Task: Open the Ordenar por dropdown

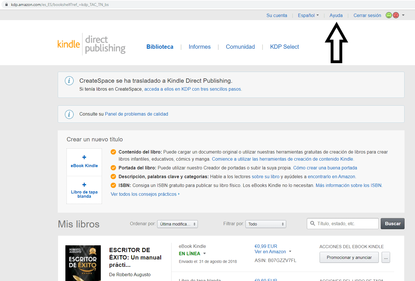Action: pos(177,224)
